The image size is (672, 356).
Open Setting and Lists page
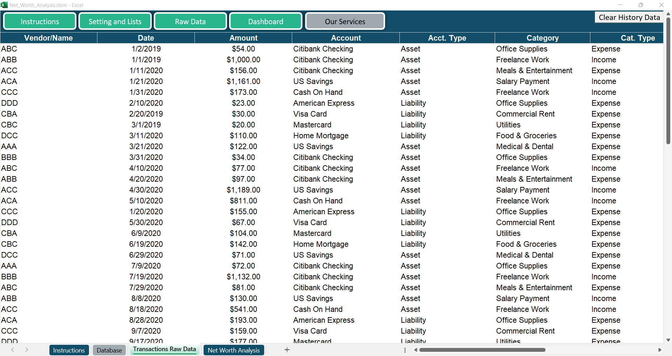click(x=115, y=22)
